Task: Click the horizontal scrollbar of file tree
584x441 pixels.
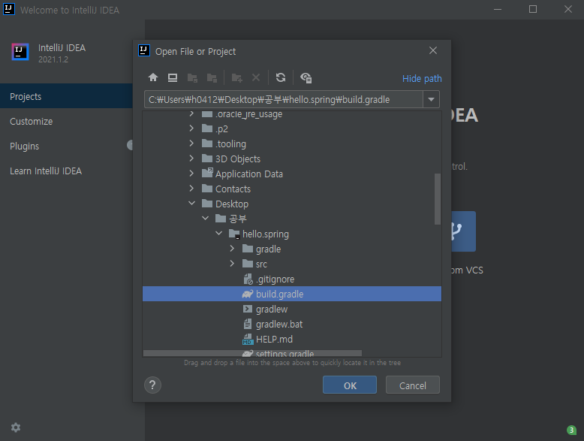Action: pyautogui.click(x=252, y=353)
